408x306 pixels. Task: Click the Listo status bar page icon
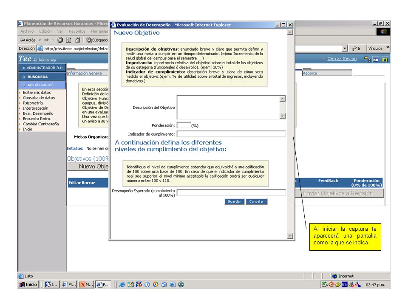pyautogui.click(x=20, y=276)
